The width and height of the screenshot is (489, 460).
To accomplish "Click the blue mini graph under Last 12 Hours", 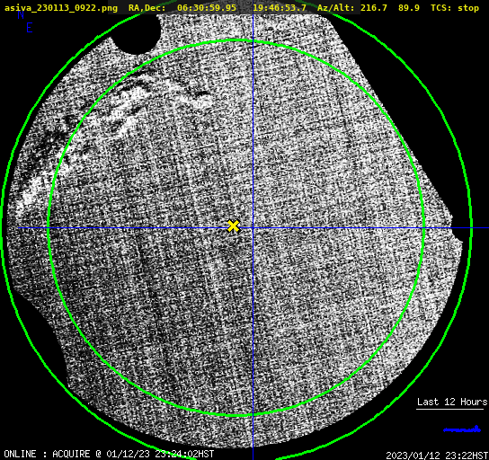I will (x=462, y=429).
